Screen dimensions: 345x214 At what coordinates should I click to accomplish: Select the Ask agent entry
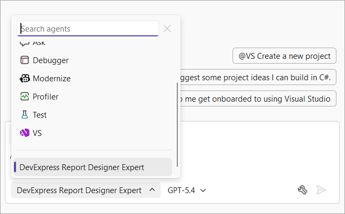coord(92,43)
